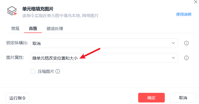Select the 高级 tab
This screenshot has height=104, width=199.
[x=33, y=28]
